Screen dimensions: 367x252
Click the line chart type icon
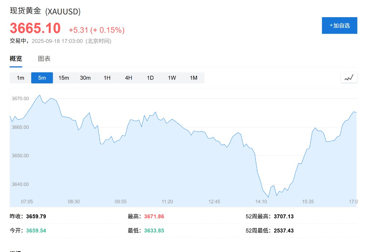[x=349, y=77]
